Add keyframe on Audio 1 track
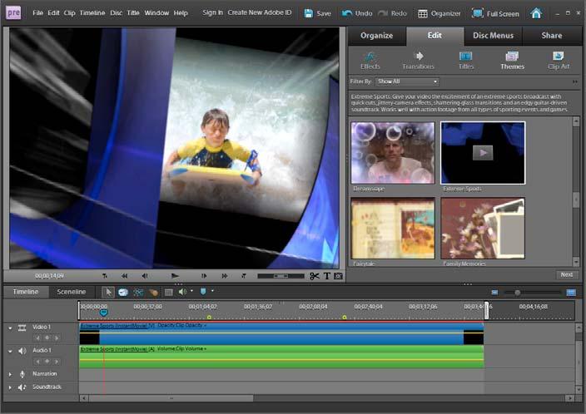 tap(47, 362)
